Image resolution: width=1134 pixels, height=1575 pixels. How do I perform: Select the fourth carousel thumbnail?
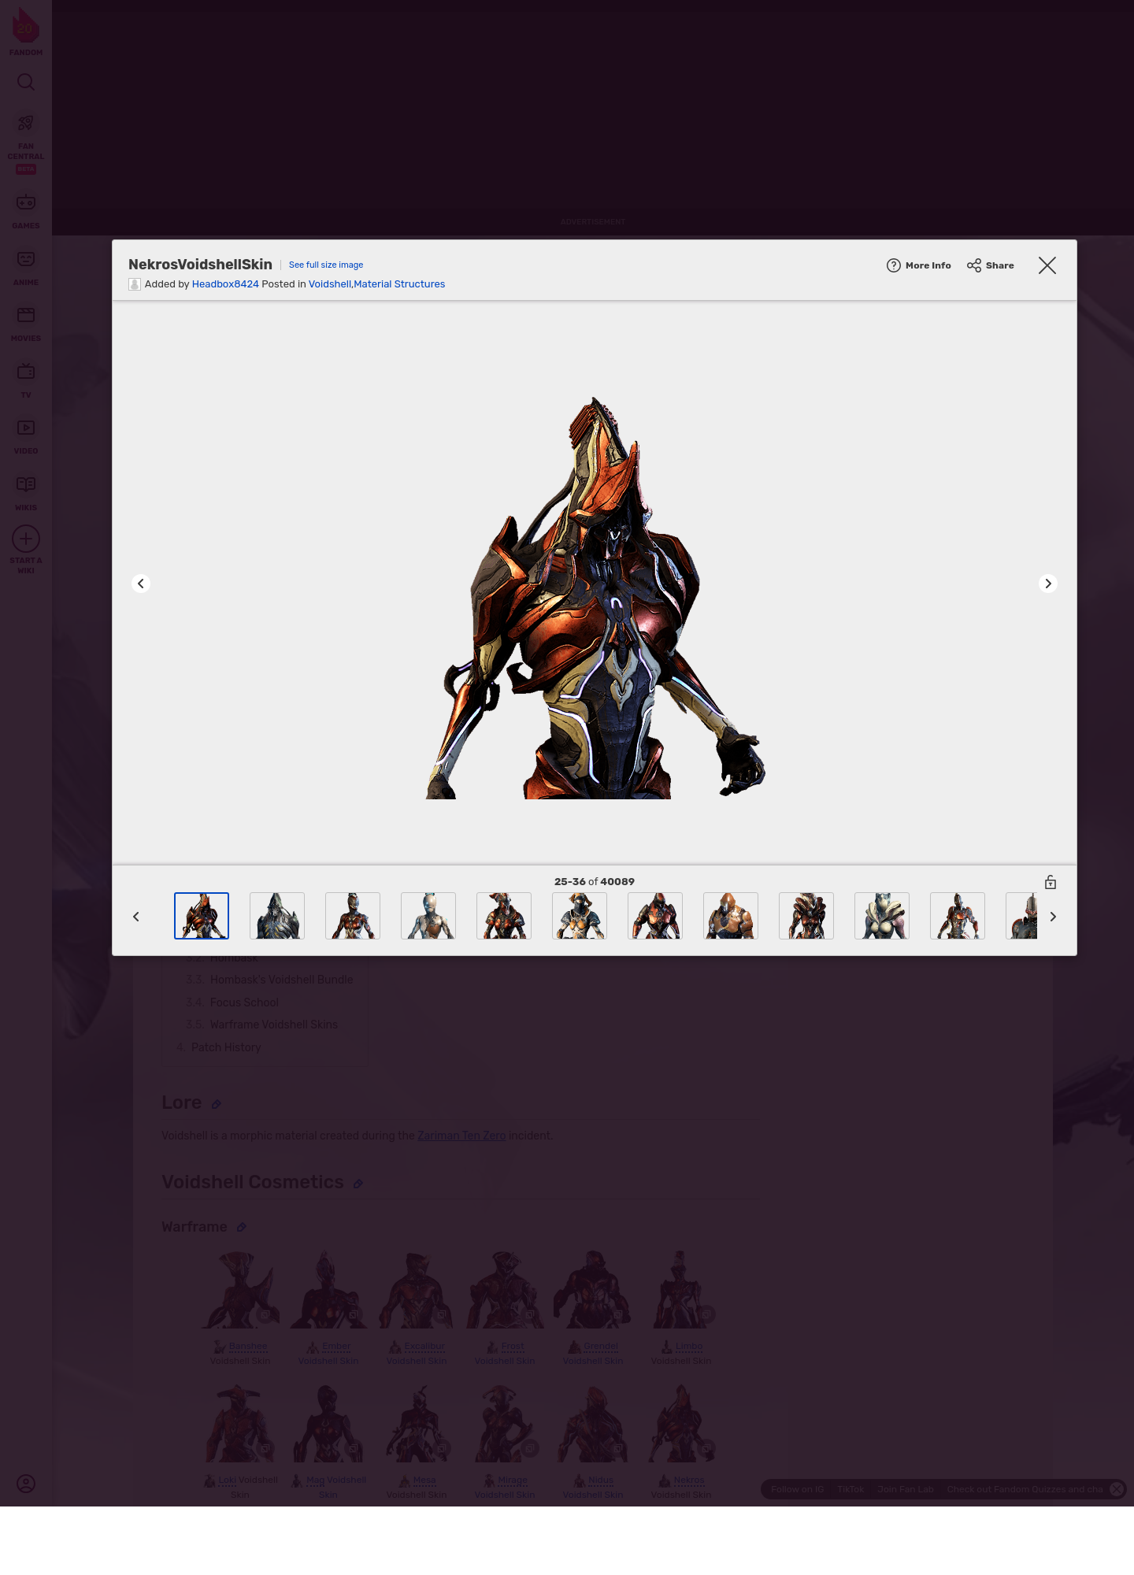pyautogui.click(x=428, y=916)
